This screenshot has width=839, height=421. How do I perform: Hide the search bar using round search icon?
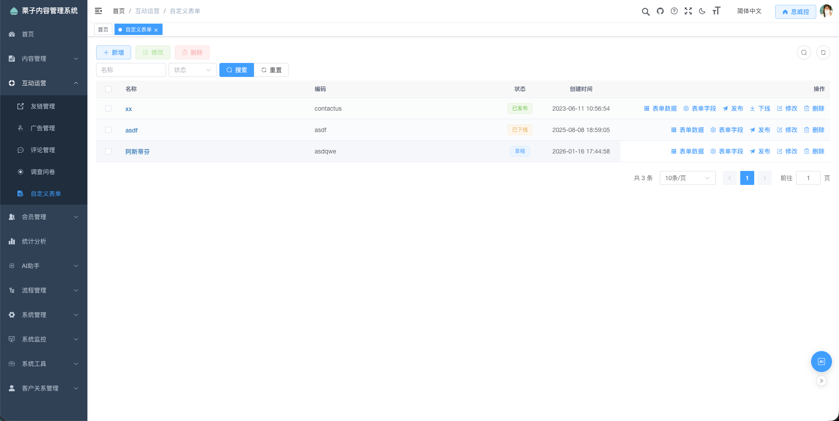click(x=804, y=52)
